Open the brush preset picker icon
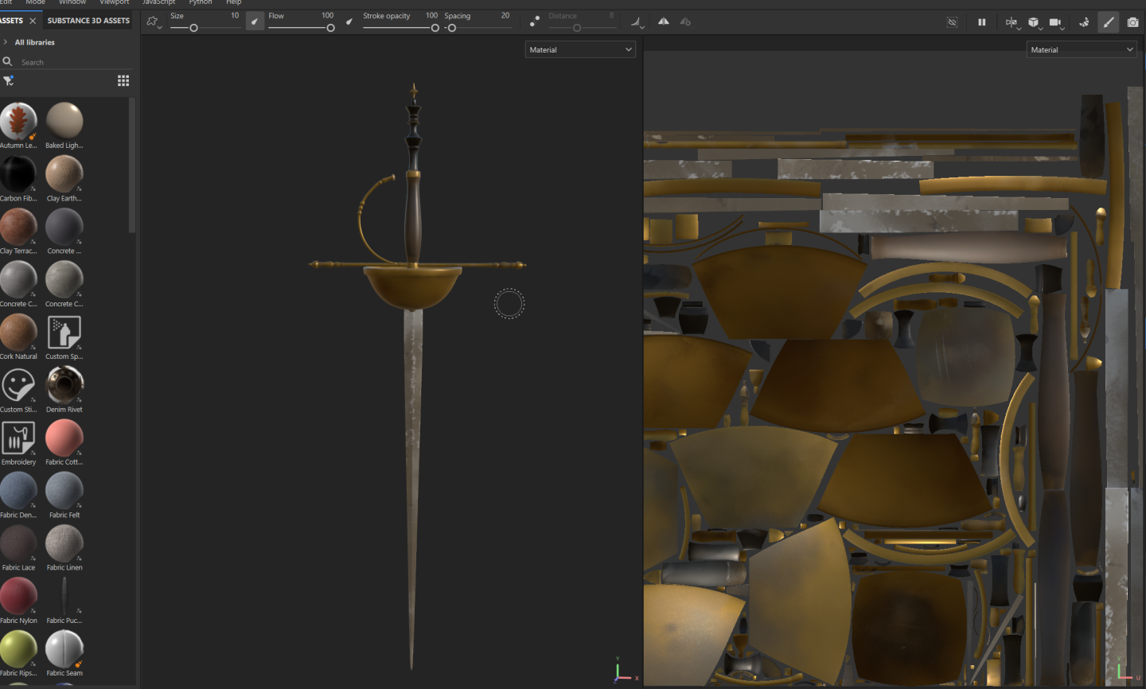1146x689 pixels. (153, 21)
